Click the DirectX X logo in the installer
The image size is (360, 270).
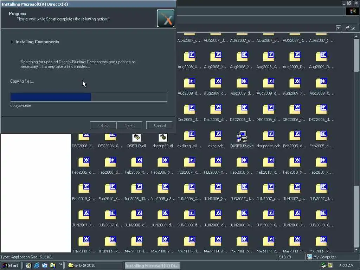point(166,18)
